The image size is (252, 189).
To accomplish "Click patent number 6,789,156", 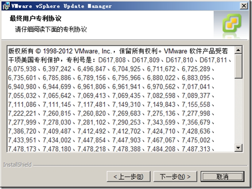I will point(91,78).
